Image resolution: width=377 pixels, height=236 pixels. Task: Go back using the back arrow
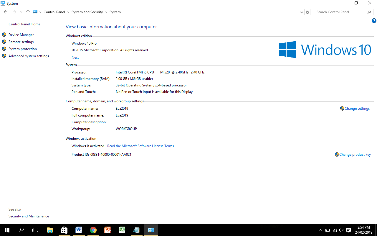6,12
